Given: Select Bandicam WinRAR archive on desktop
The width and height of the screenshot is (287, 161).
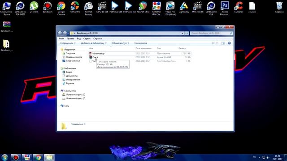Looking at the screenshot, I should [x=7, y=26].
